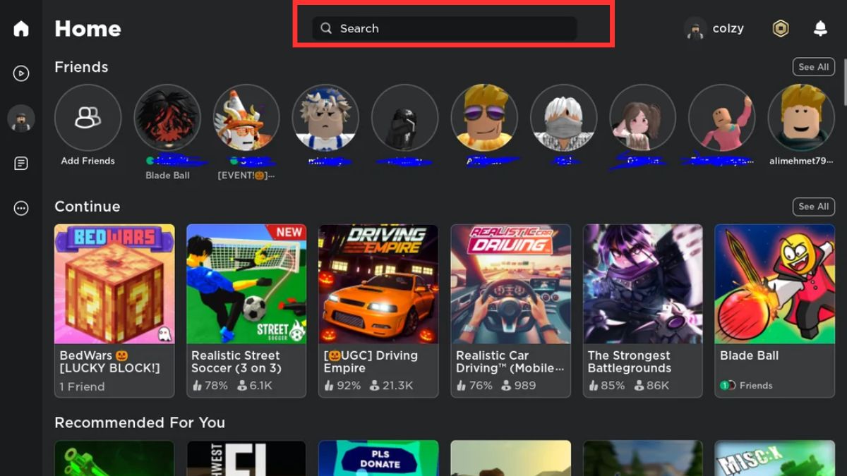Select the Discover play icon in sidebar

click(20, 73)
